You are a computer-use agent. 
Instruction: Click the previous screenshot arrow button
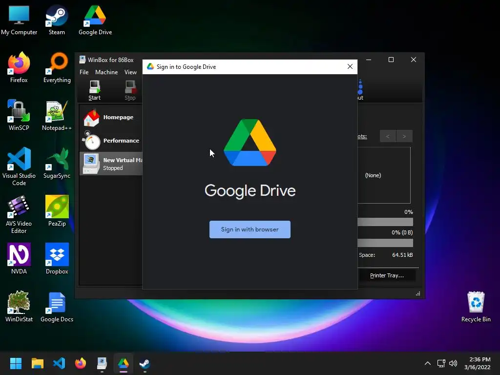[388, 136]
